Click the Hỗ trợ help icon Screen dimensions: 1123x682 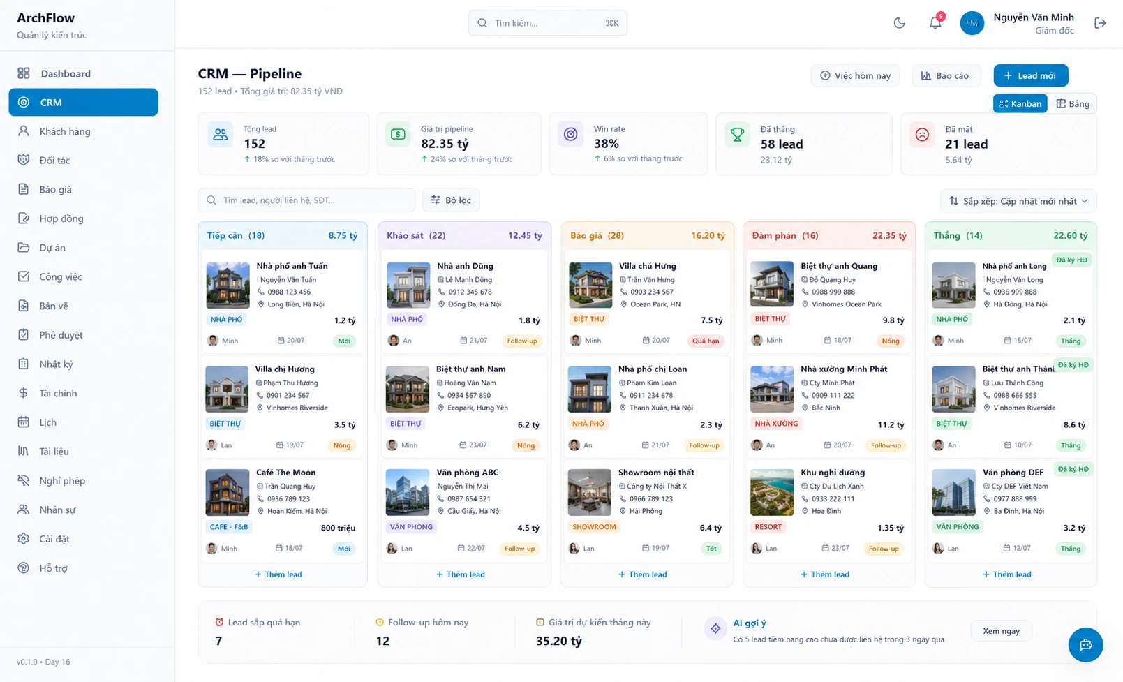click(24, 568)
